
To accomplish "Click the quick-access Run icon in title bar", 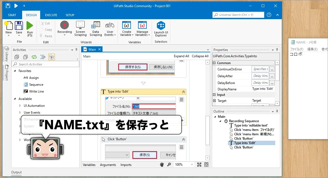I will coord(16,6).
